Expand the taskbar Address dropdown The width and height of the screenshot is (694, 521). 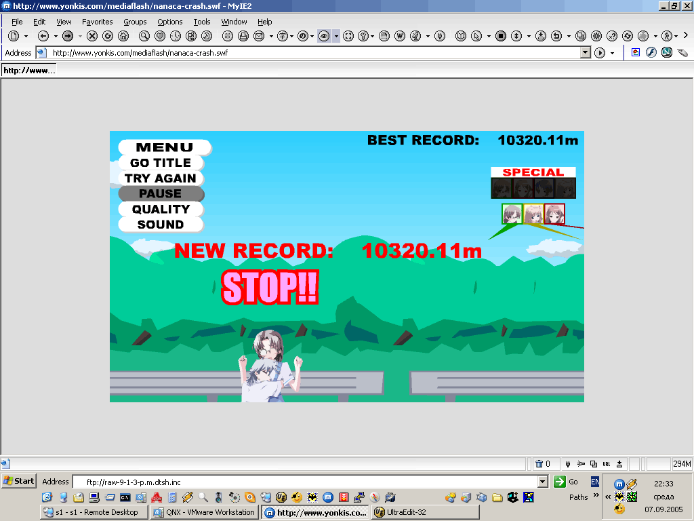[543, 482]
